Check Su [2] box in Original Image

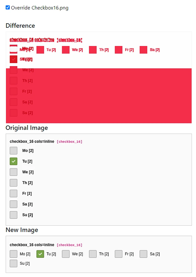click(13, 215)
